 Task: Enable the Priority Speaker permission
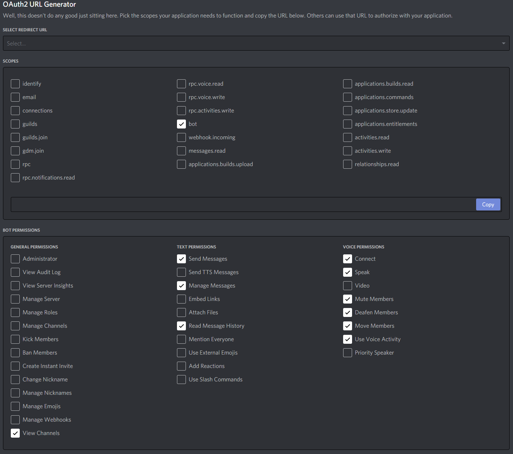coord(347,352)
